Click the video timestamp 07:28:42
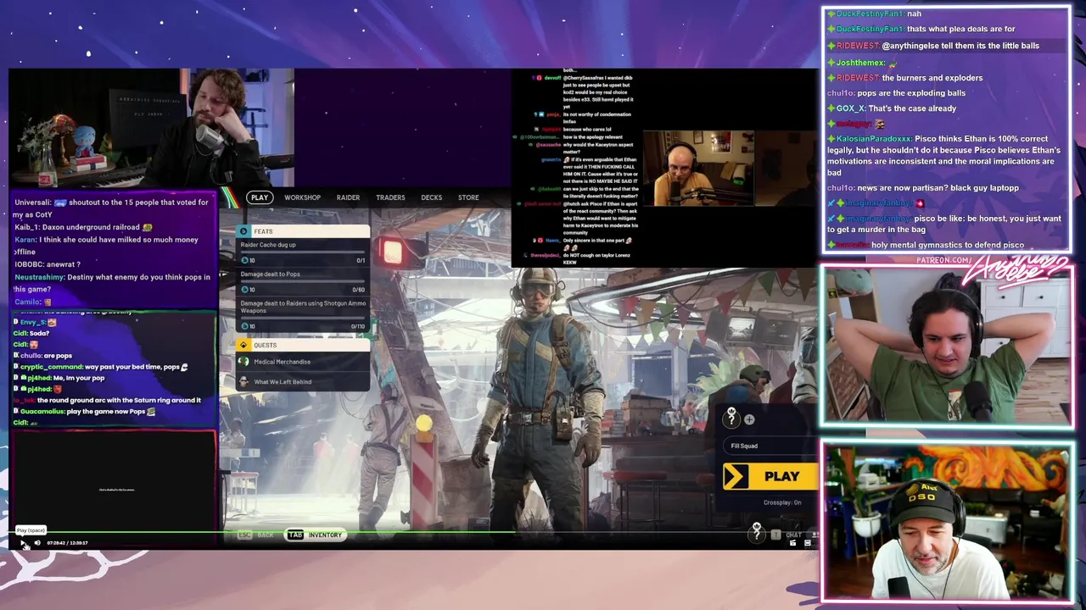This screenshot has height=610, width=1086. (x=56, y=543)
